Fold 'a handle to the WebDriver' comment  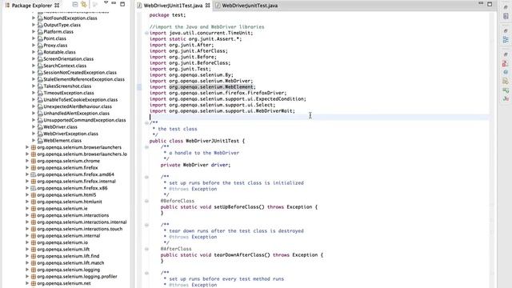(x=146, y=147)
